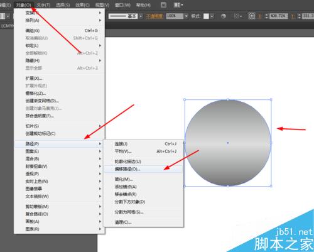This screenshot has height=252, width=314.
Task: Expand the 隐藏(H) Hide submenu
Action: 59,61
